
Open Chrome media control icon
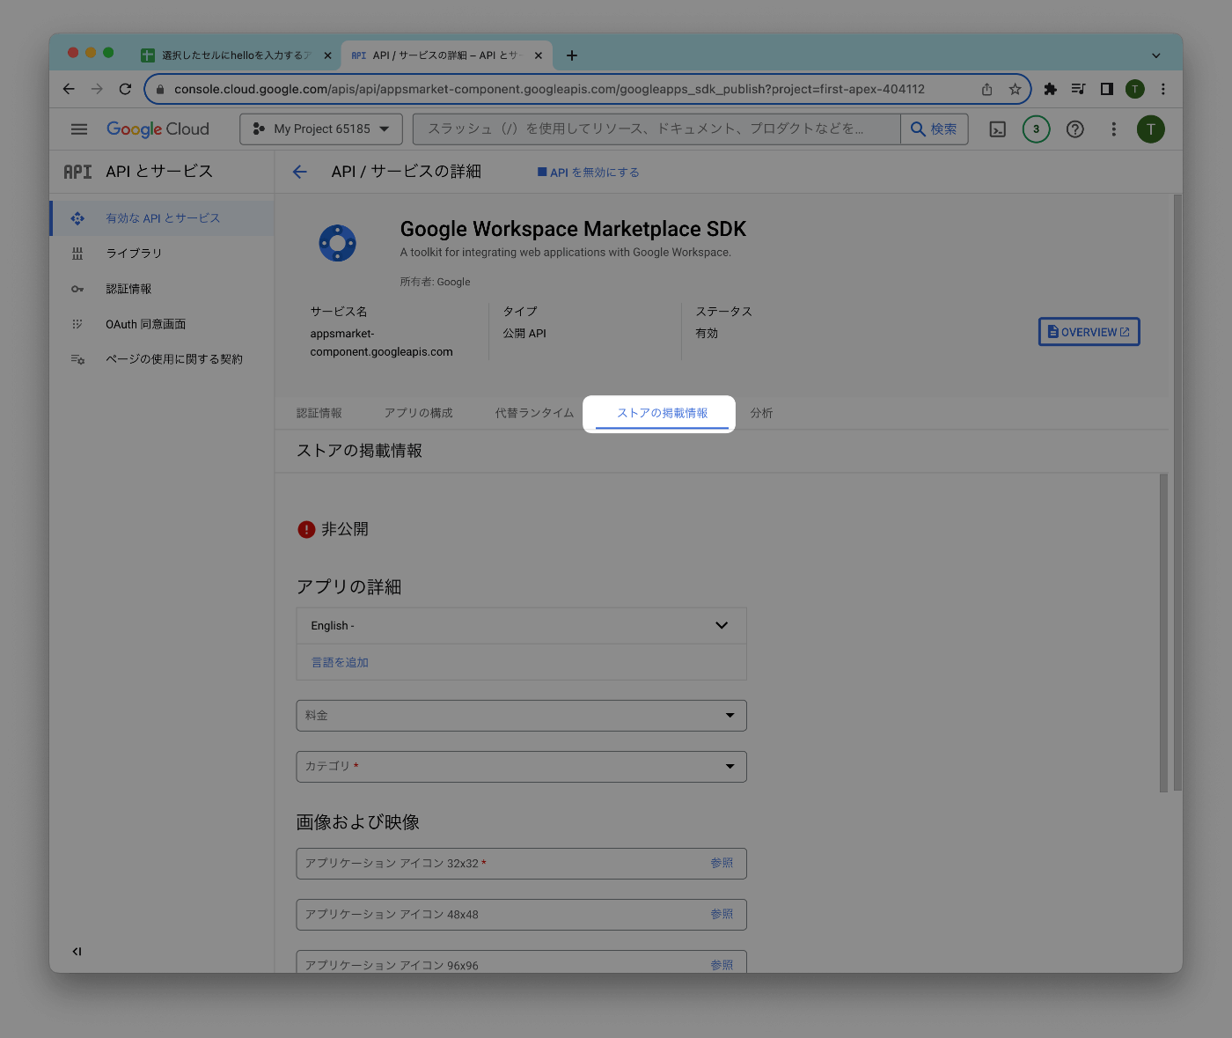(x=1078, y=89)
